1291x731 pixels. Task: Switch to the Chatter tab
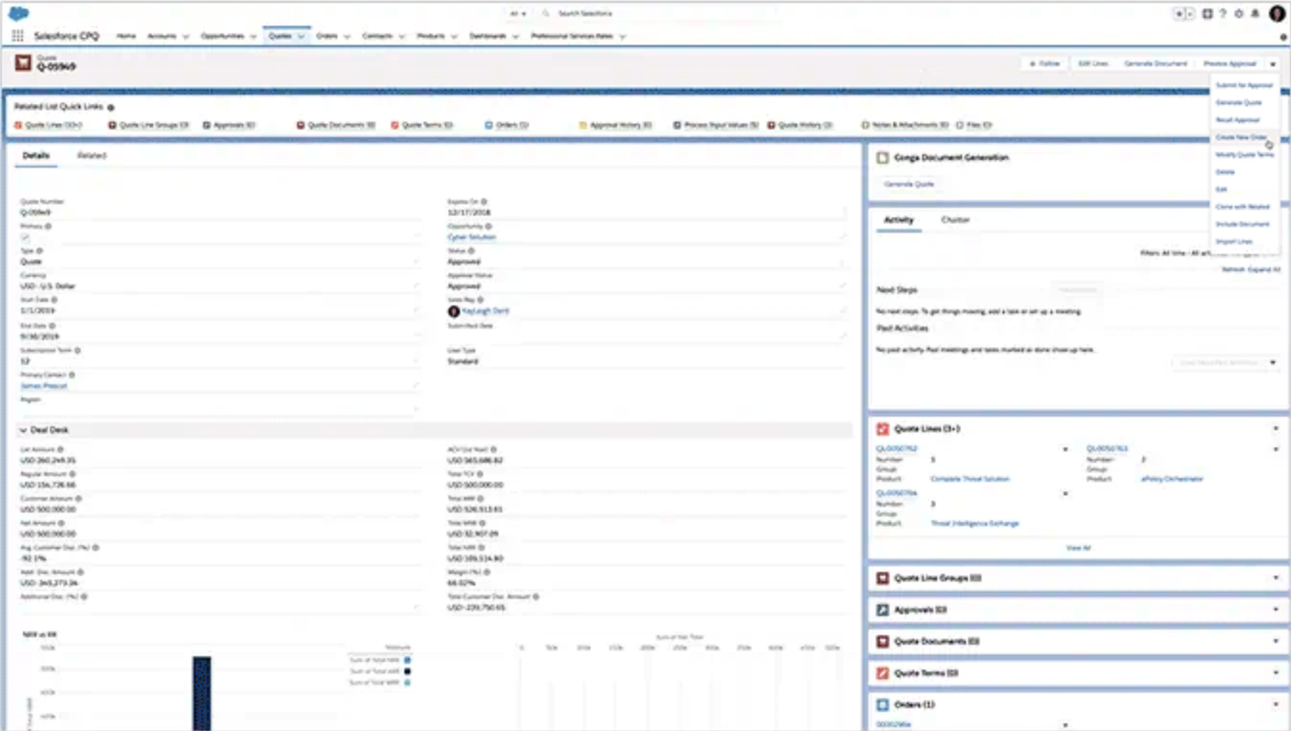tap(955, 220)
